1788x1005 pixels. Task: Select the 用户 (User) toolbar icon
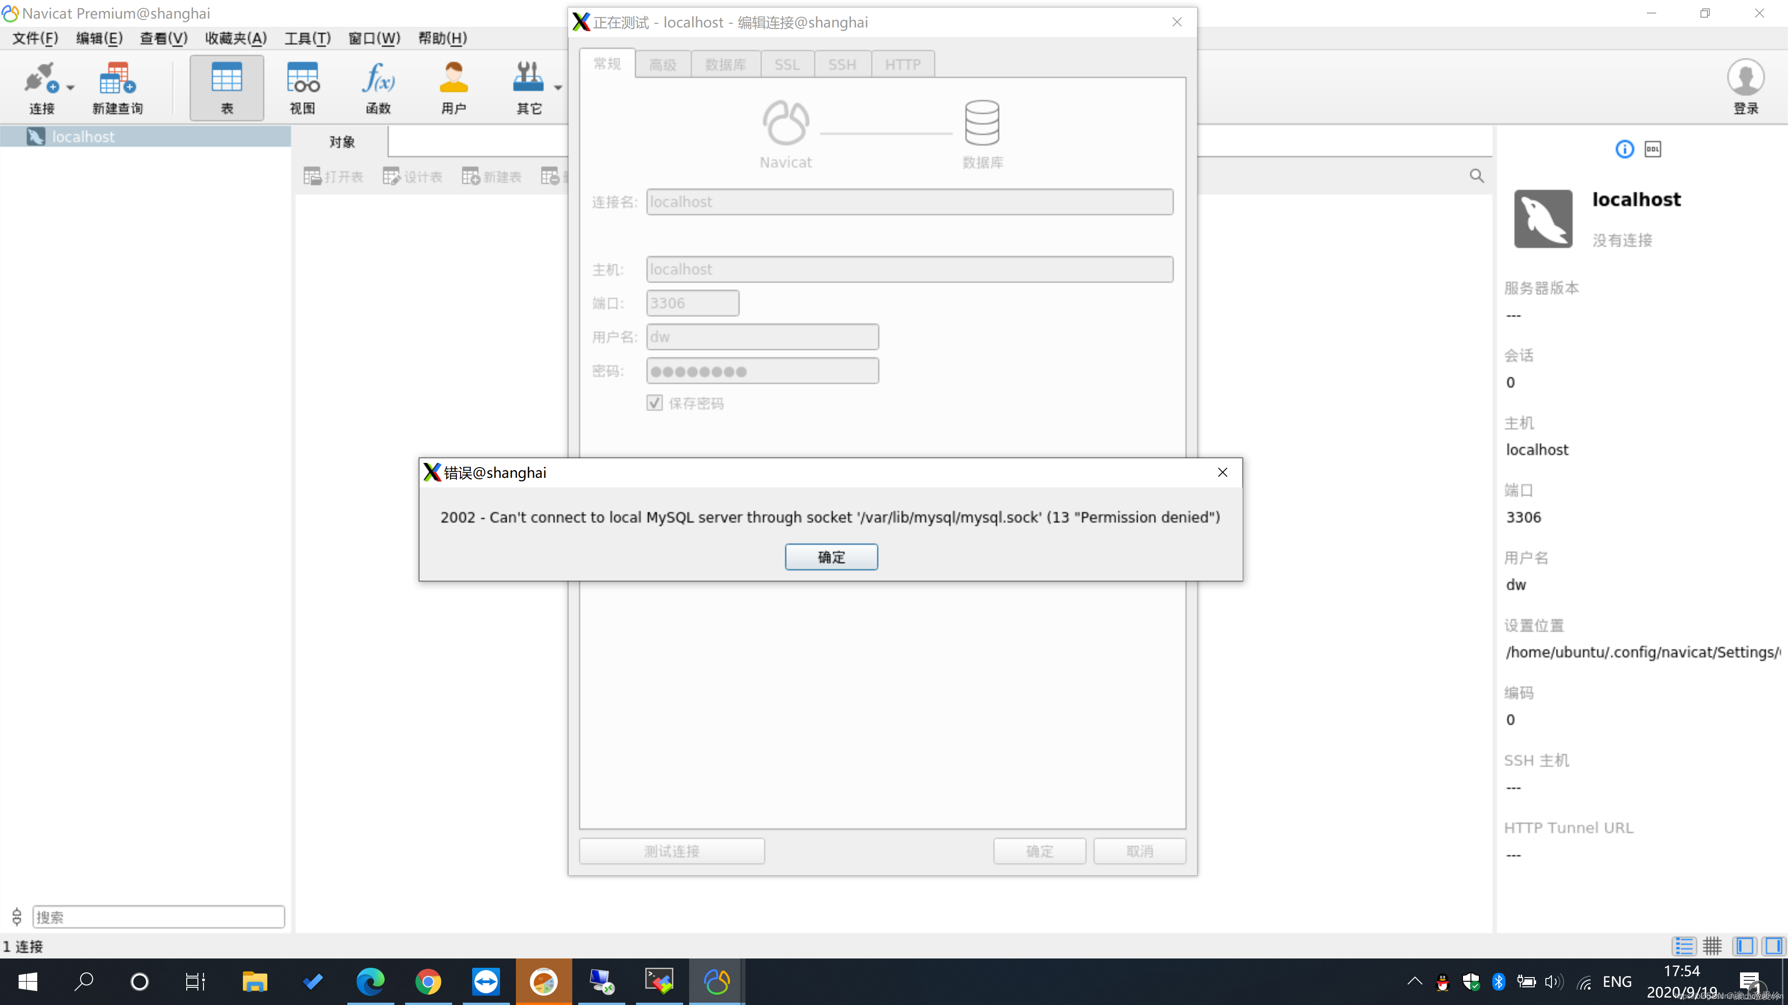point(454,87)
